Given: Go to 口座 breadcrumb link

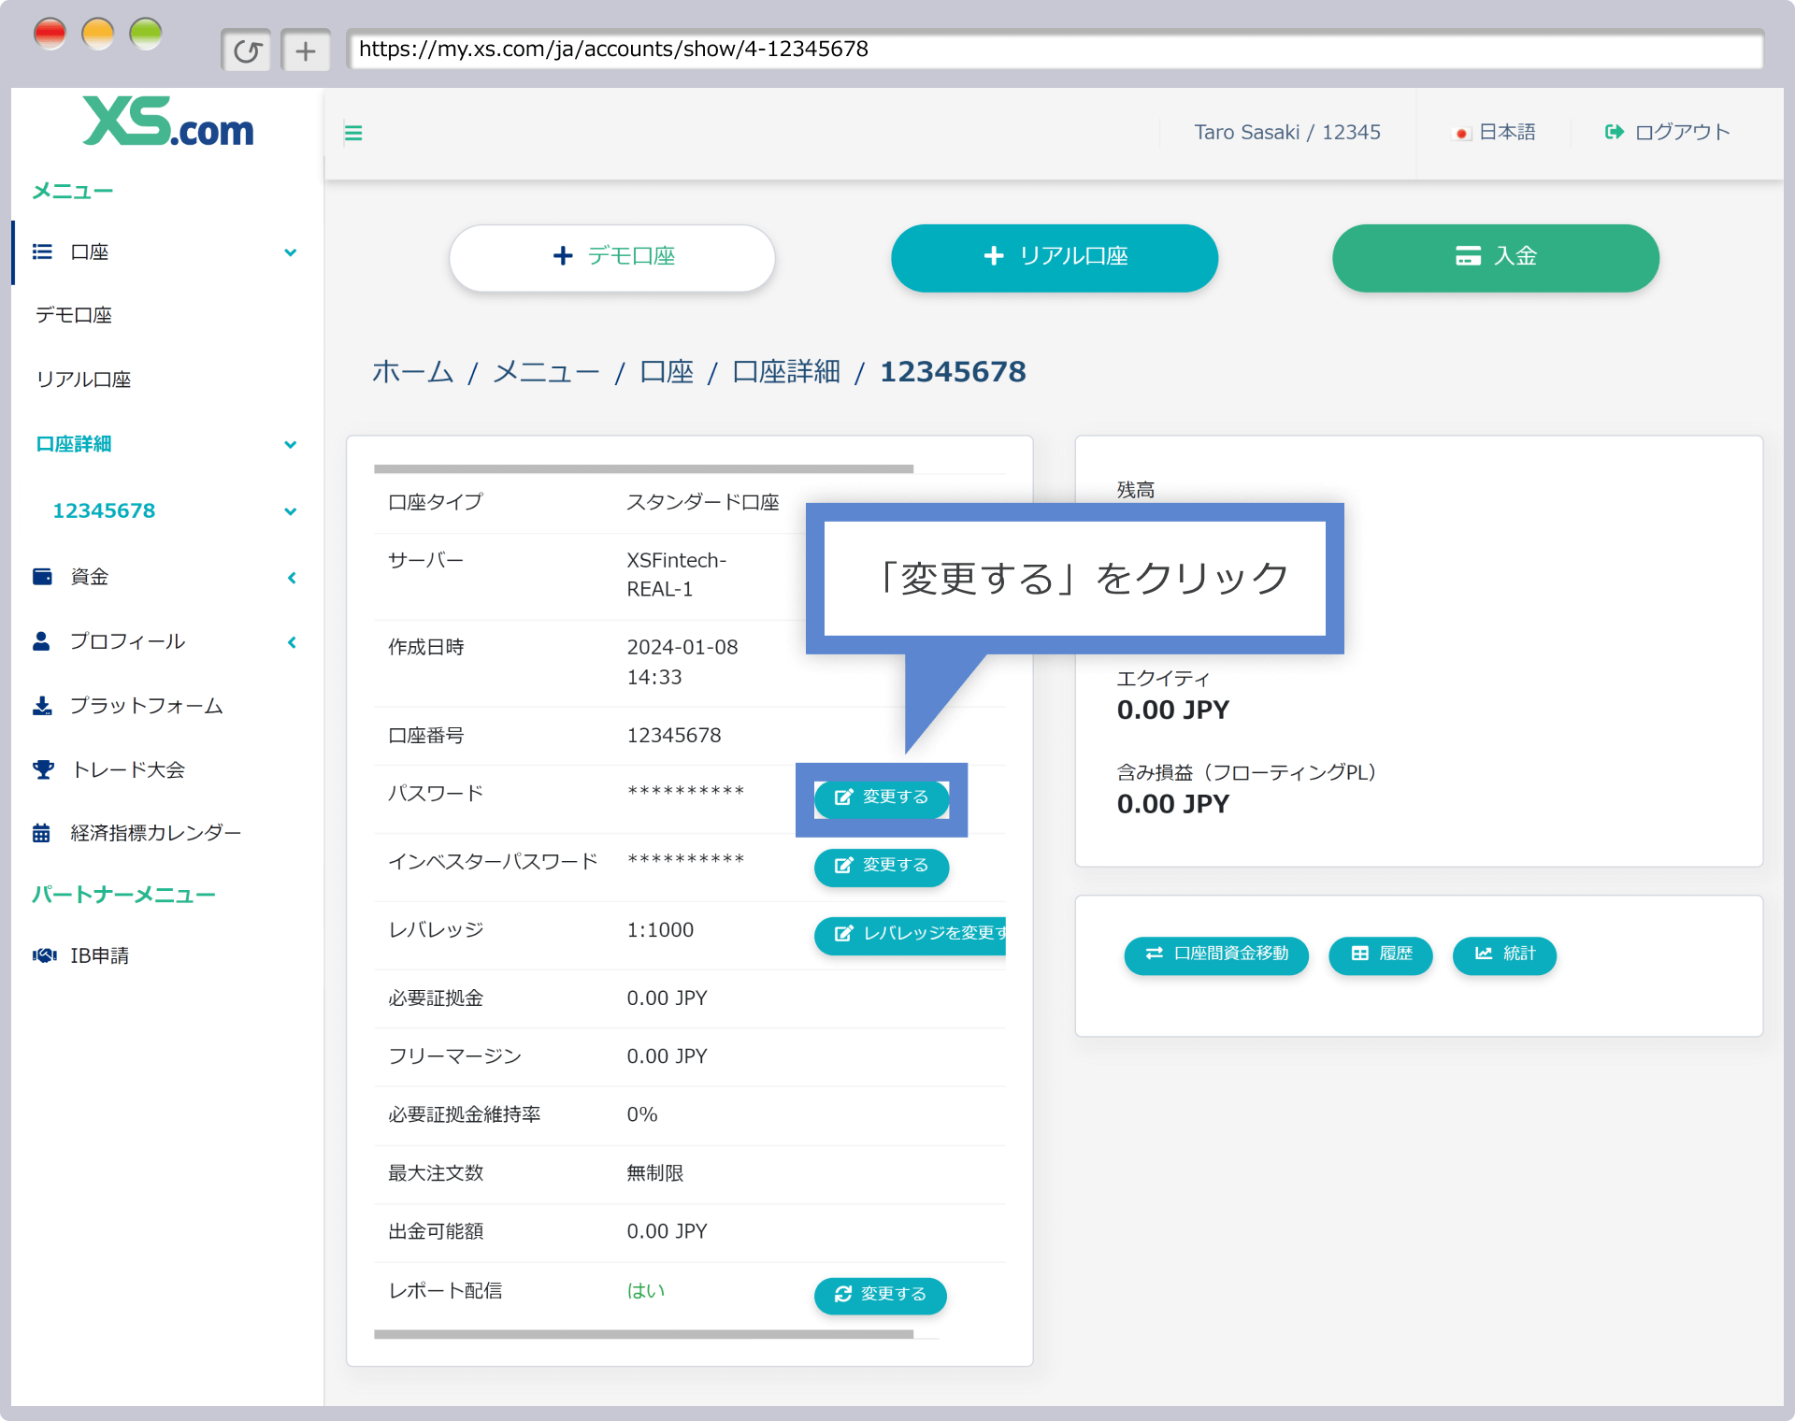Looking at the screenshot, I should click(667, 372).
